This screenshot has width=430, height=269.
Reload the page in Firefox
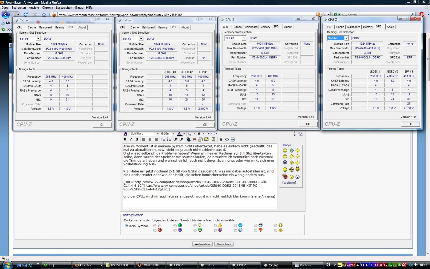point(26,15)
